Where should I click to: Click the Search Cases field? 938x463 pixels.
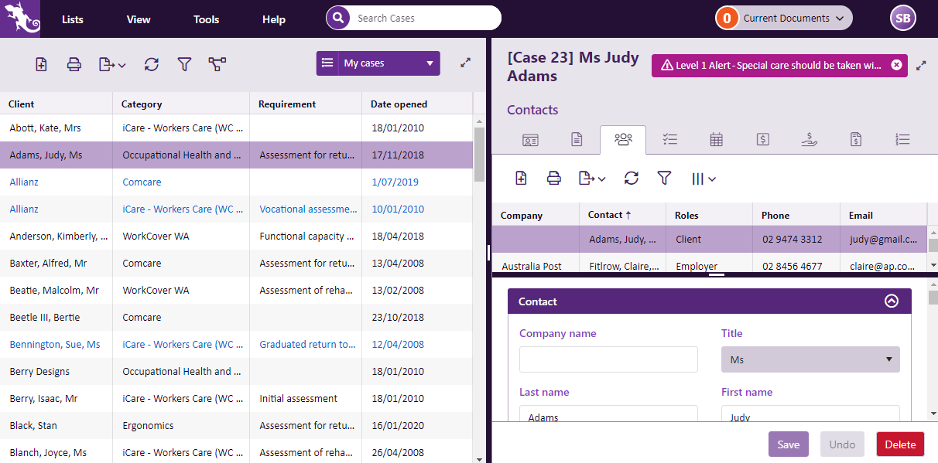(424, 19)
